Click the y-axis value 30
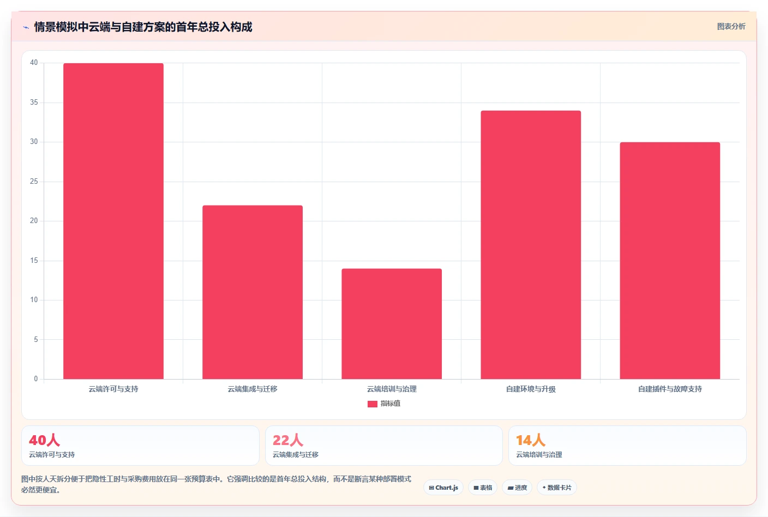Screen dimensions: 768x517 (34, 142)
